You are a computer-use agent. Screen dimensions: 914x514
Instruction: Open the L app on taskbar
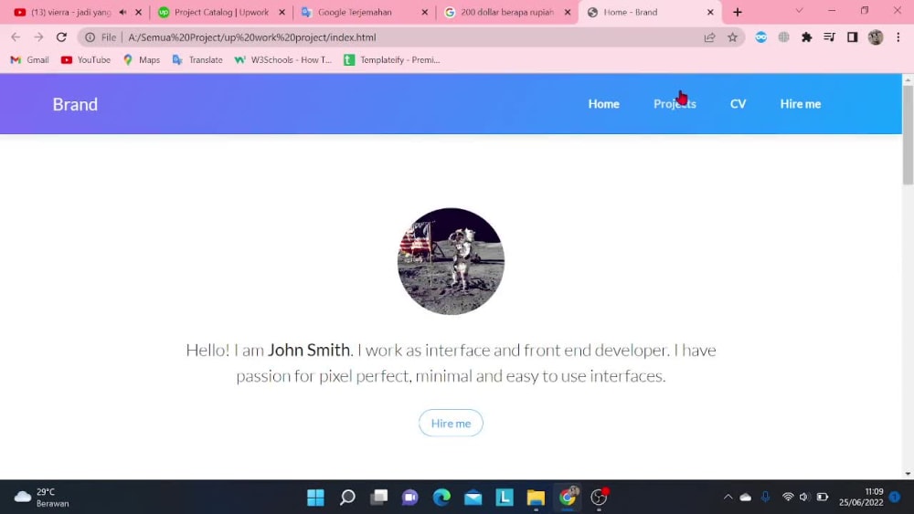(x=505, y=498)
